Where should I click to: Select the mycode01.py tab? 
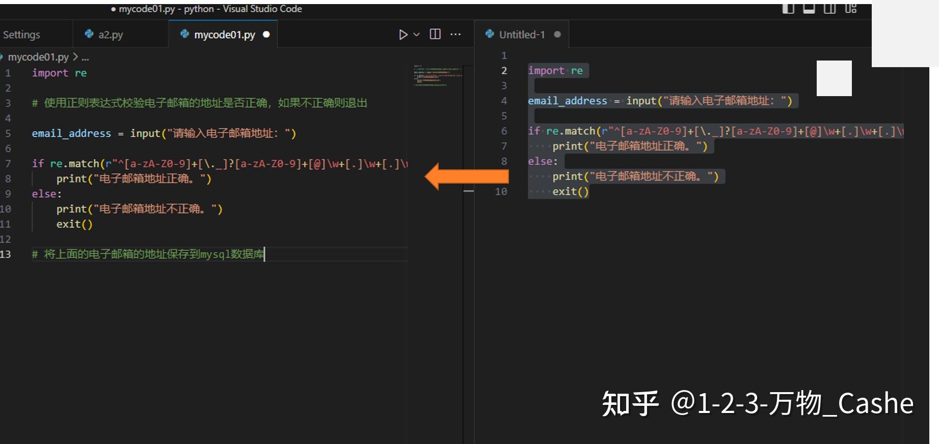pos(225,35)
